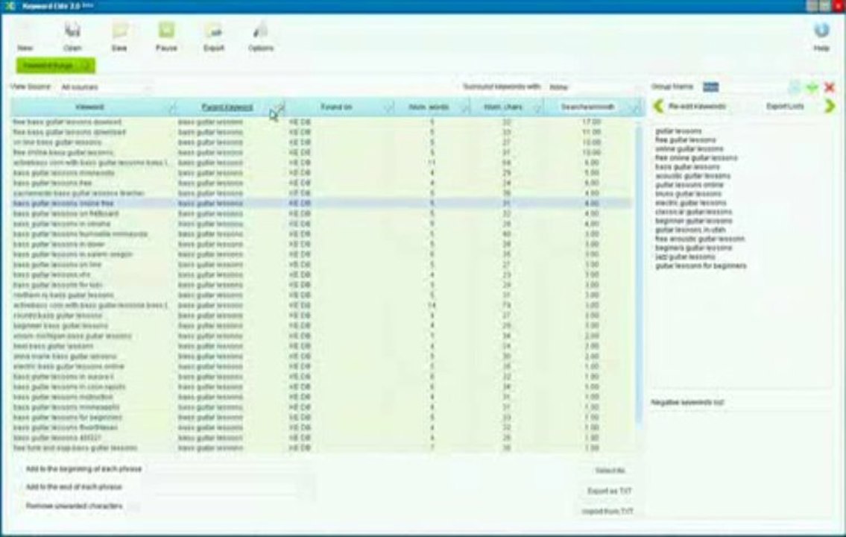Select row 'beginner bass guitar lessons'
Screen dimensions: 846x537
coord(321,326)
